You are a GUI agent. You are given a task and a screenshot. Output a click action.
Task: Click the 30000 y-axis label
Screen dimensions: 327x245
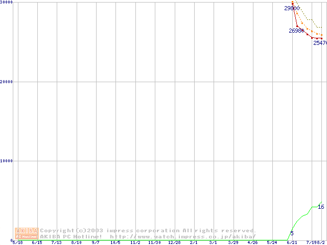[7, 3]
